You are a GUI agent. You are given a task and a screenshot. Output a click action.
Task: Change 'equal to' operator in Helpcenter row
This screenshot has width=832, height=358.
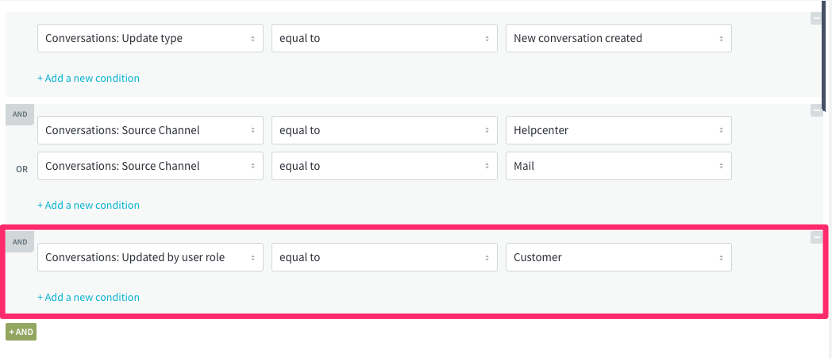384,130
